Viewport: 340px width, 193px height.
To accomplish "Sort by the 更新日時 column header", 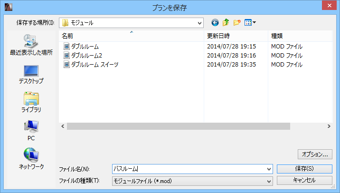I will tap(236, 36).
